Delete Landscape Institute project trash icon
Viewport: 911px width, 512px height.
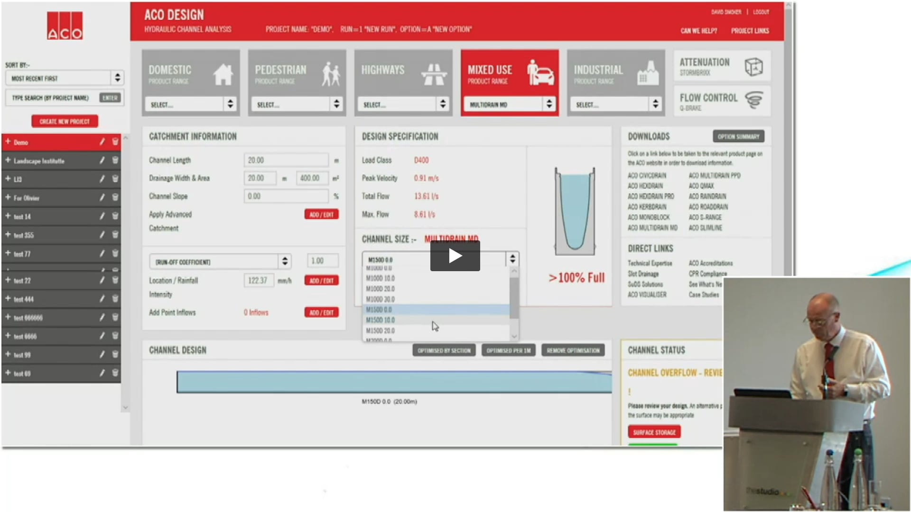pos(115,161)
